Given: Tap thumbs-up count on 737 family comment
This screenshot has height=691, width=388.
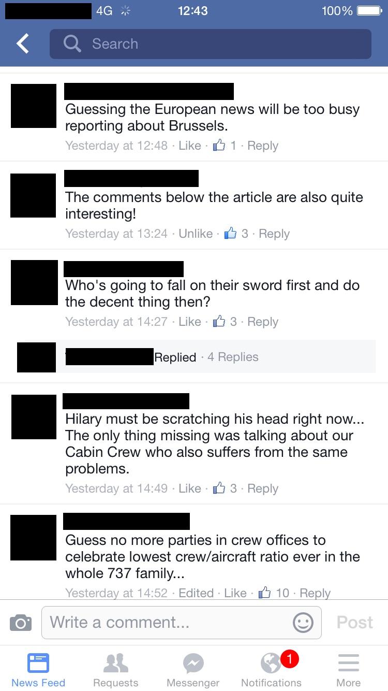Looking at the screenshot, I should click(x=282, y=593).
